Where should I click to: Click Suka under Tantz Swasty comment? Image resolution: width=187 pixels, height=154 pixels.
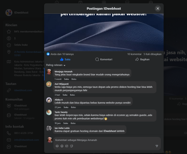pyautogui.click(x=65, y=123)
